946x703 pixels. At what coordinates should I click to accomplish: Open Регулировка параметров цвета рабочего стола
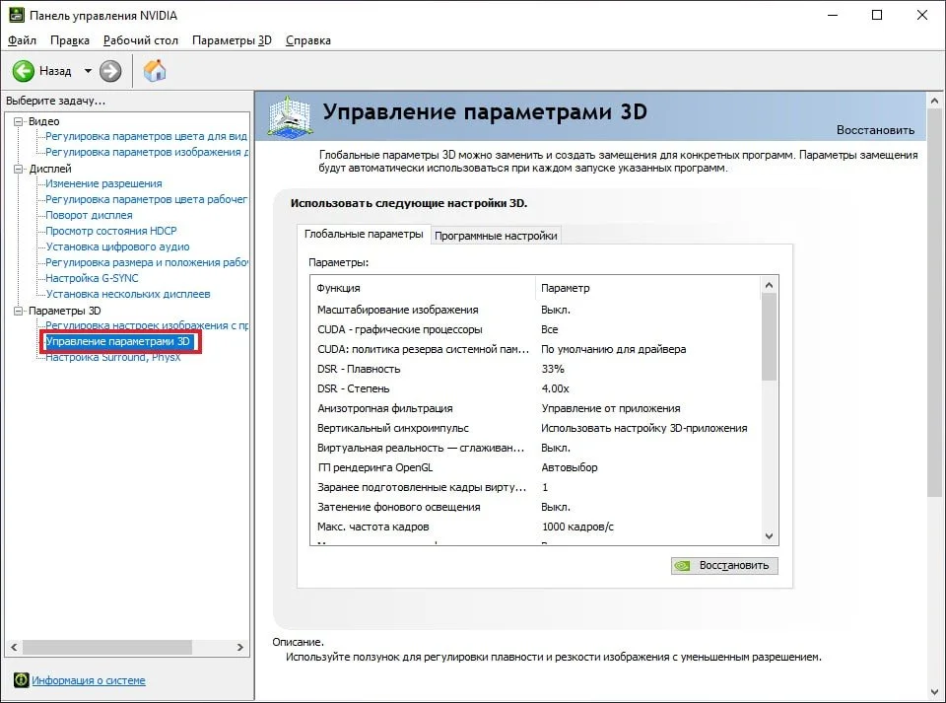coord(146,199)
